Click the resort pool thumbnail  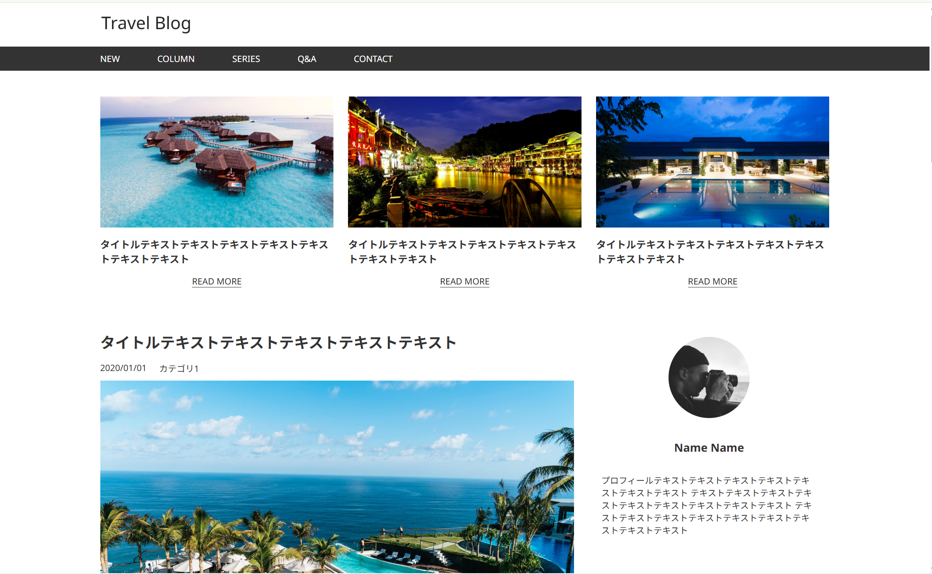(712, 162)
